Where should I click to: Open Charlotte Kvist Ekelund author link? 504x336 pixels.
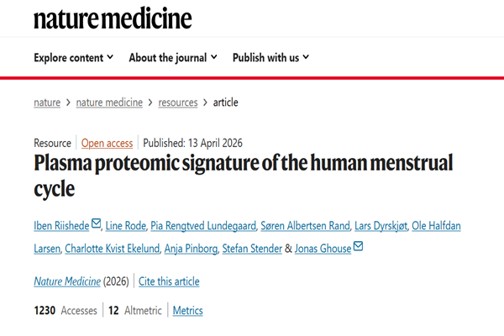click(x=114, y=247)
